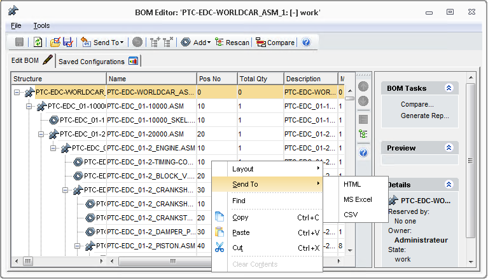
Task: Click the move-down arrow icon beside table
Action: [363, 101]
